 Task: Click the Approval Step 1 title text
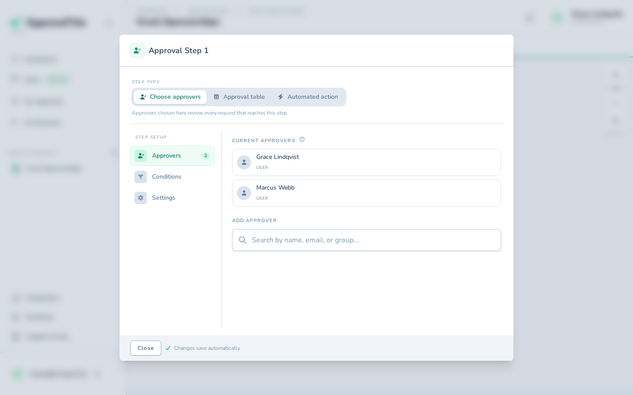coord(178,50)
